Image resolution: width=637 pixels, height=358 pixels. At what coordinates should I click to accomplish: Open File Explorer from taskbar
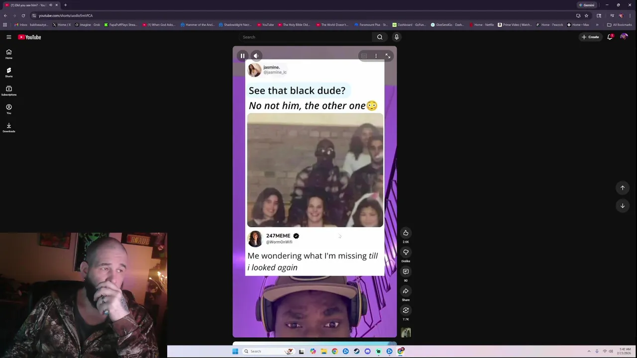323,352
